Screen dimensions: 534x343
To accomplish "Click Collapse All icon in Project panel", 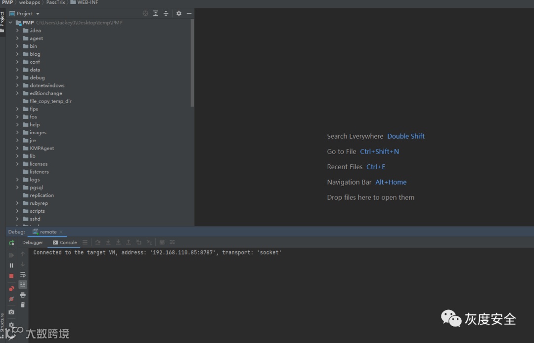I will pyautogui.click(x=166, y=13).
